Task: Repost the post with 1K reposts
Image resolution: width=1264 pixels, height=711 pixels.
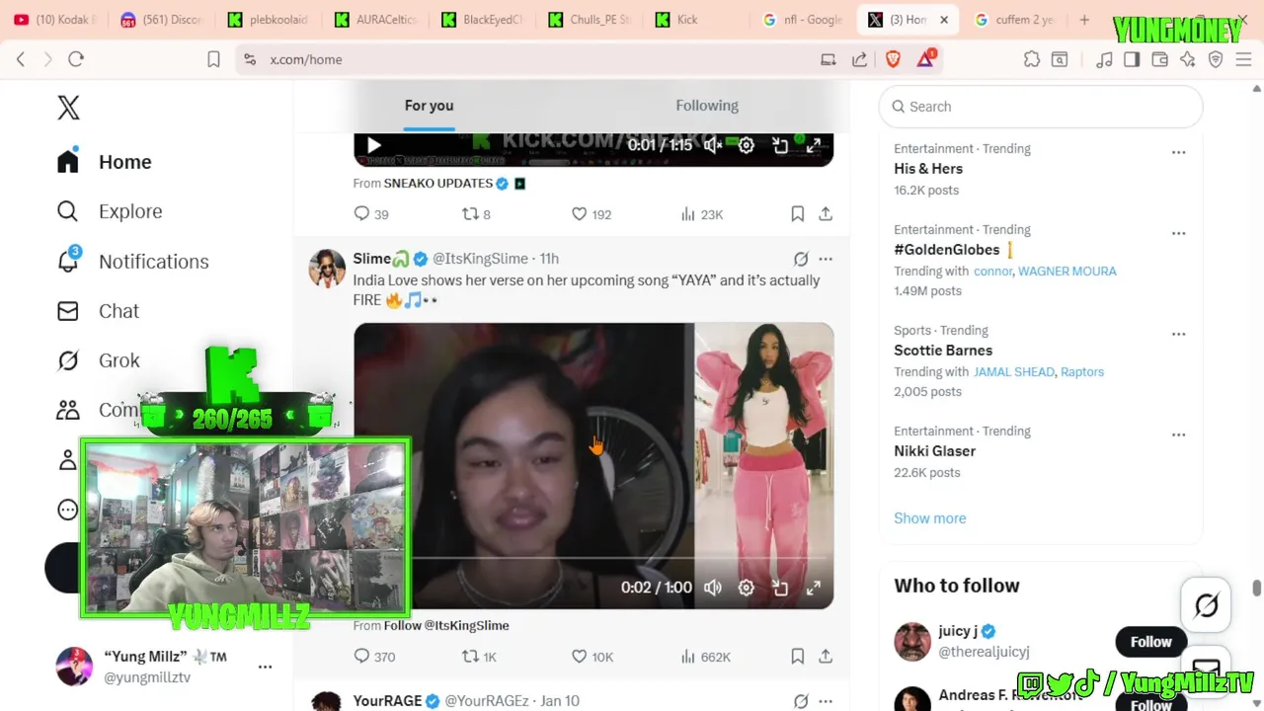Action: coord(479,657)
